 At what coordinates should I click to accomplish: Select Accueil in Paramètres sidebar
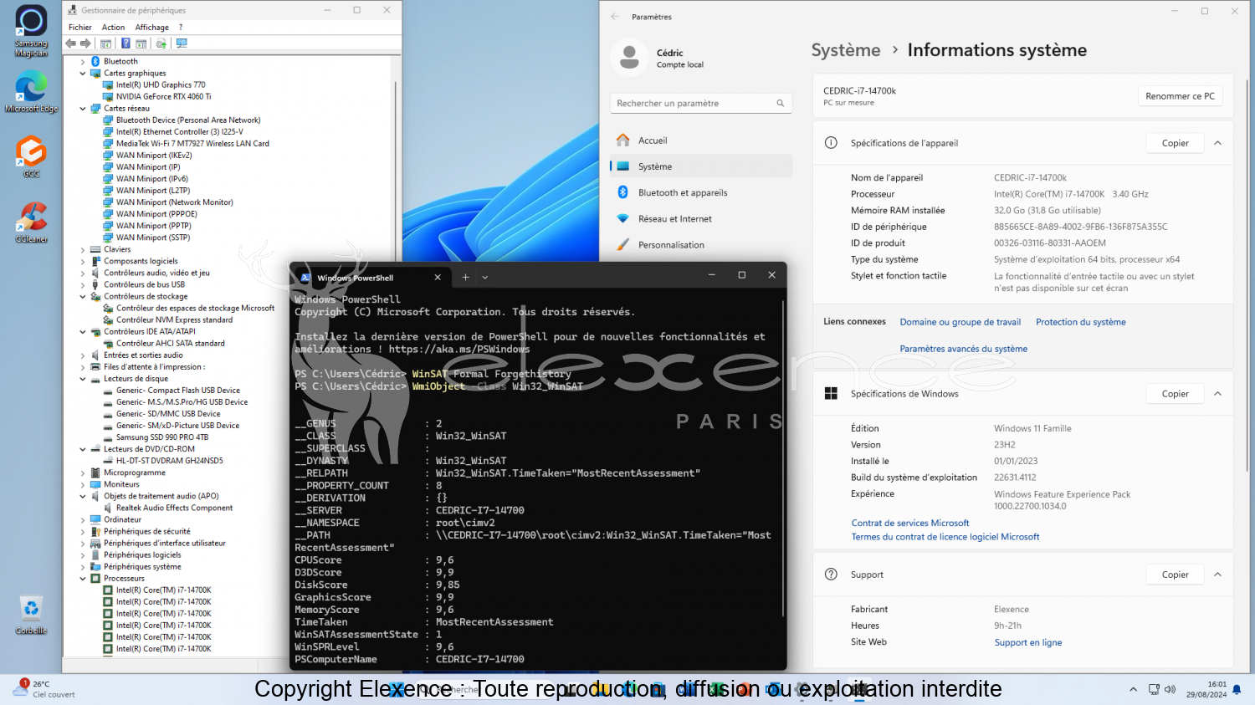coord(701,140)
